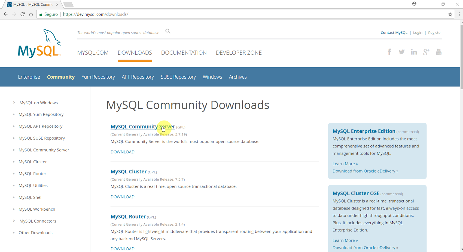Switch to the Enterprise tab
The height and width of the screenshot is (252, 463).
(x=29, y=77)
